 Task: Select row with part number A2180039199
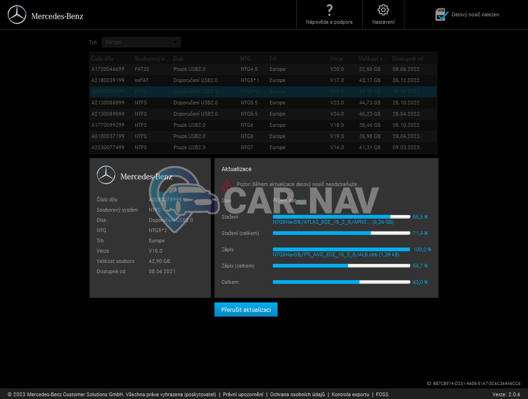(264, 80)
